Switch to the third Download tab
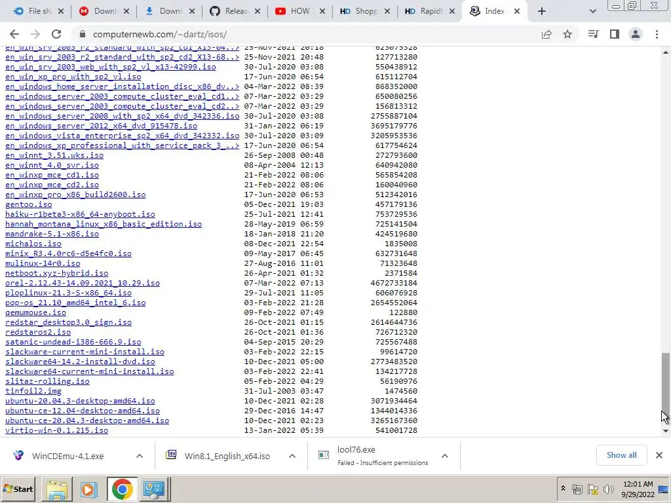The height and width of the screenshot is (503, 671). (170, 12)
